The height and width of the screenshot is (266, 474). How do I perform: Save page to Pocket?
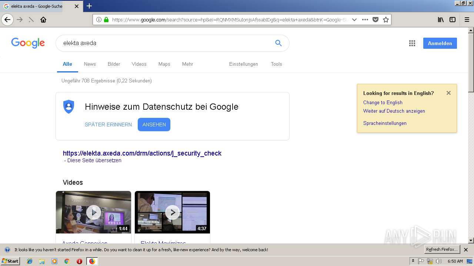pyautogui.click(x=375, y=20)
